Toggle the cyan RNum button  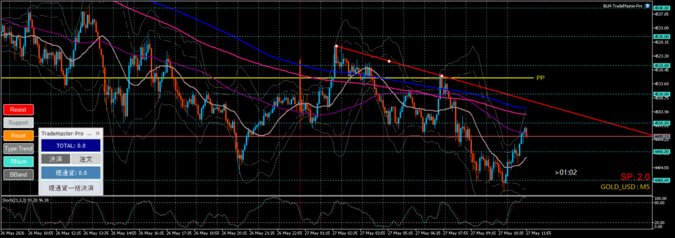click(x=18, y=162)
